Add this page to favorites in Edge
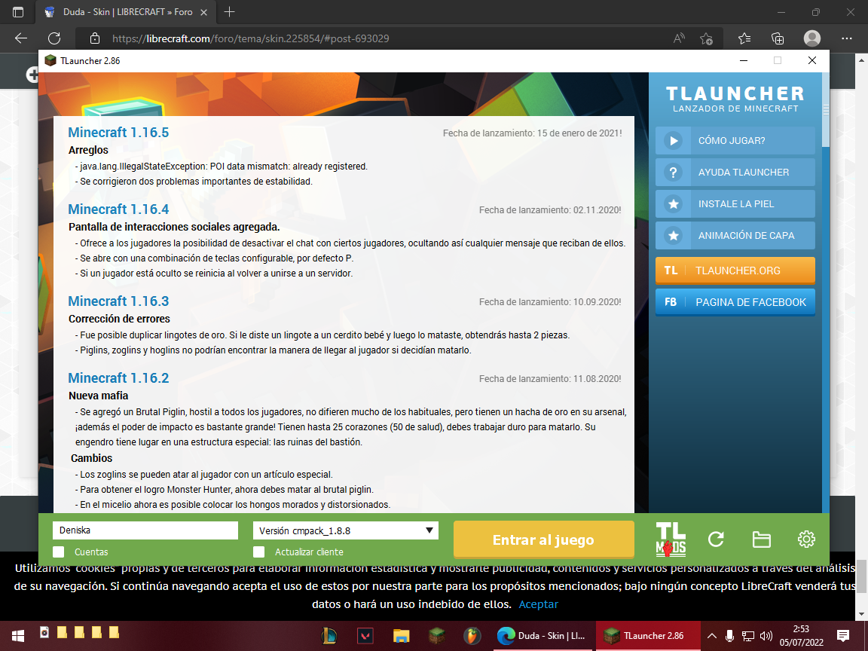Viewport: 868px width, 651px height. coord(706,38)
